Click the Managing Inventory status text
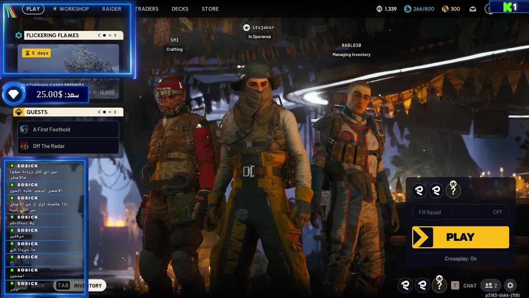Screen dimensions: 529x298 (x=351, y=55)
